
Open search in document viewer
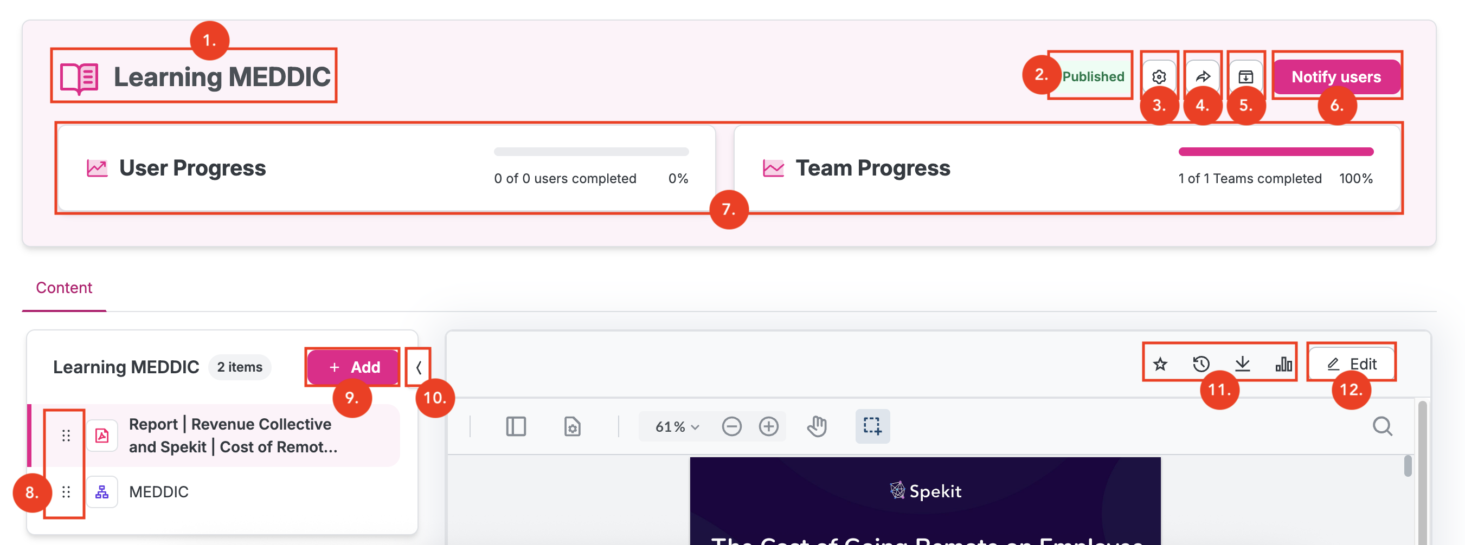(x=1382, y=426)
